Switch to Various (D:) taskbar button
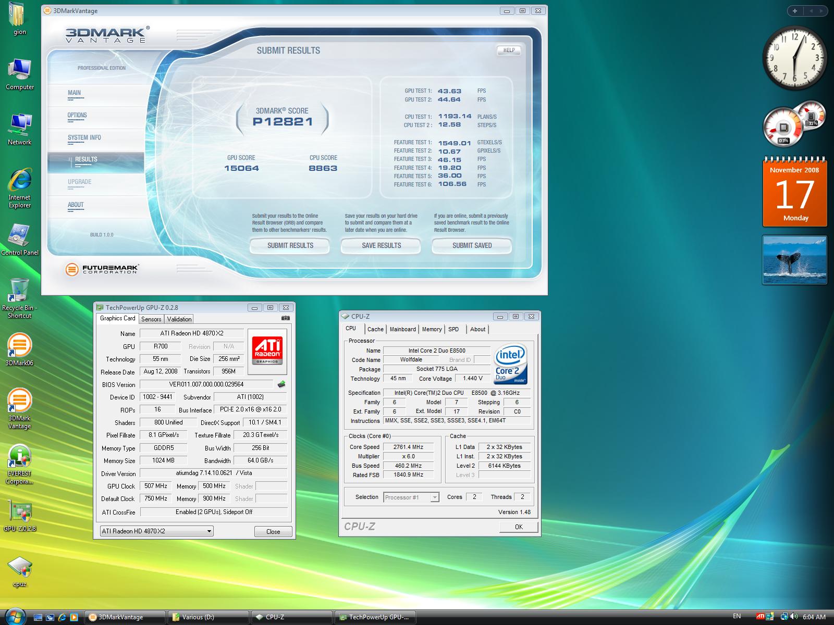 (x=209, y=617)
